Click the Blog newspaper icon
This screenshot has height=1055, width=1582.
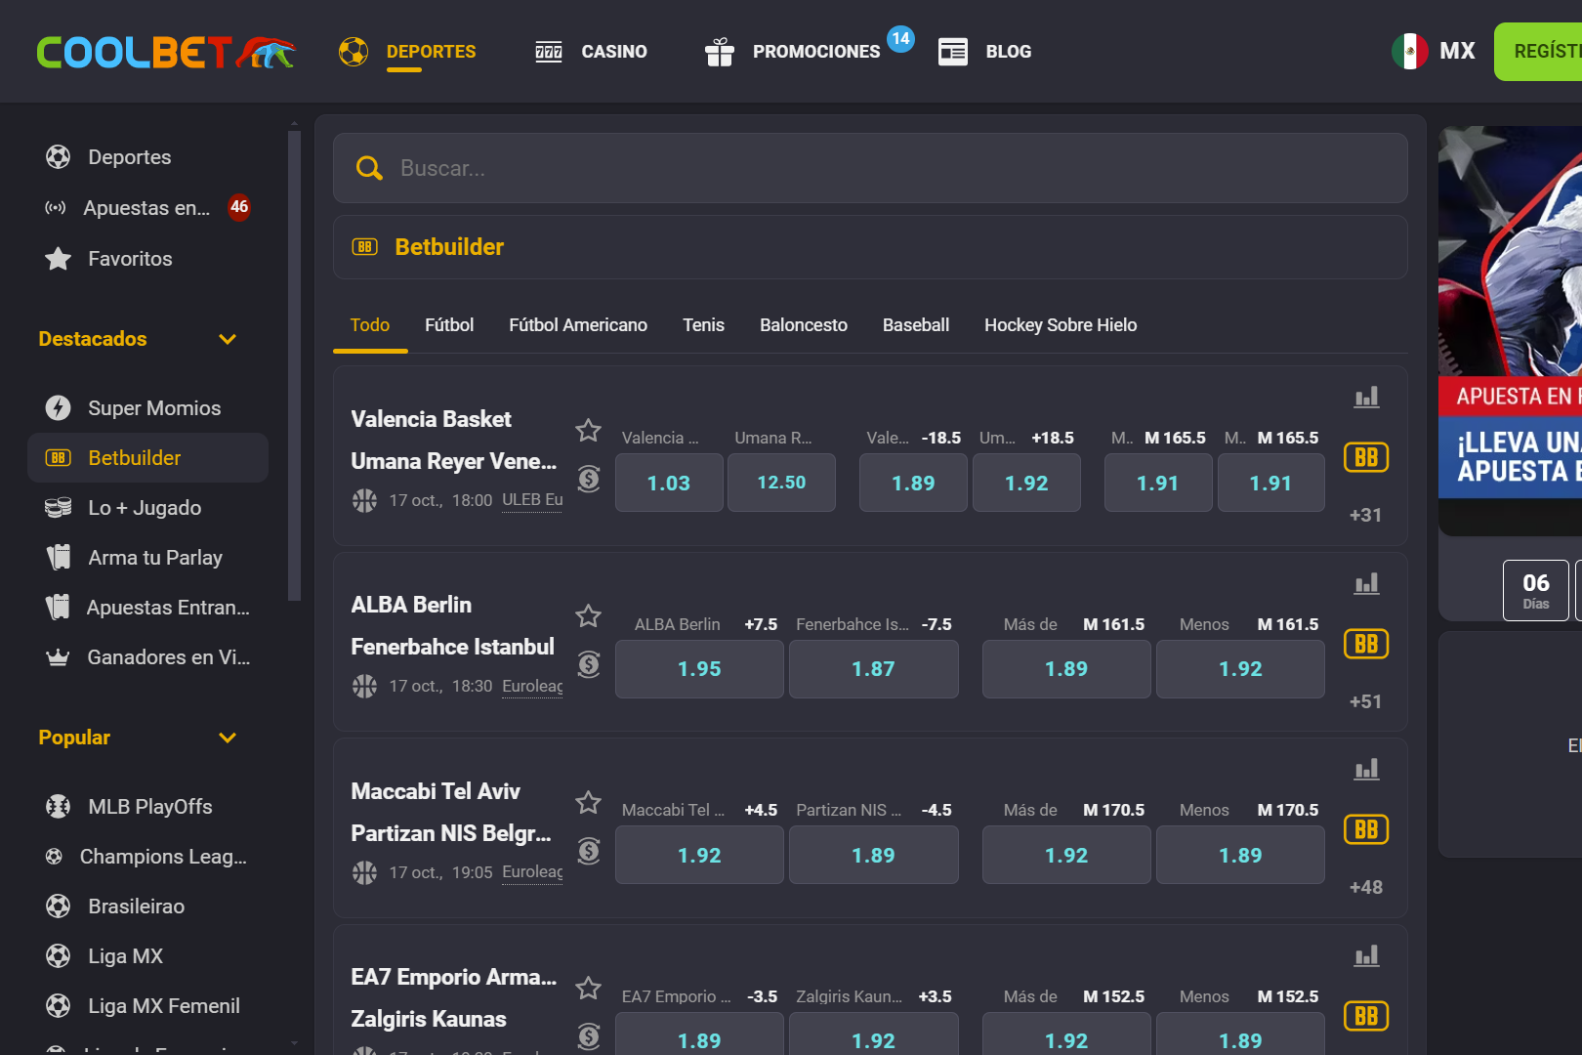click(x=953, y=52)
